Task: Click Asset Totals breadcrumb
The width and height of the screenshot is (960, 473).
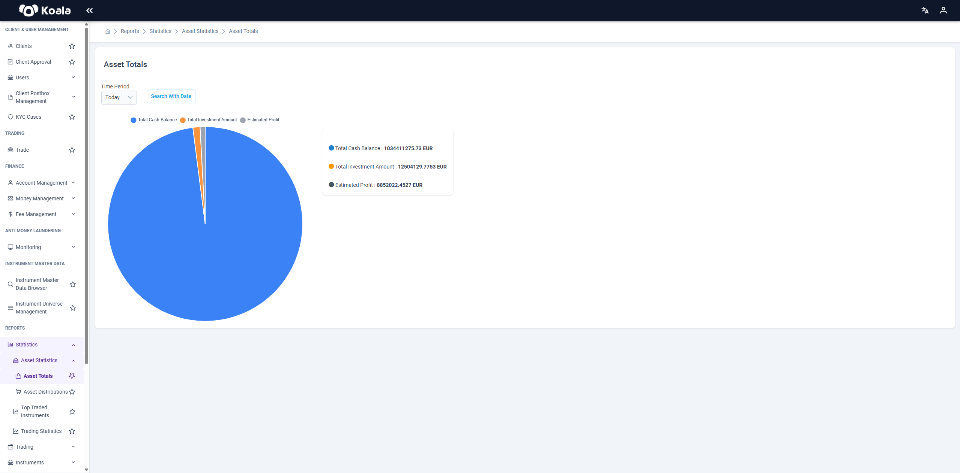Action: 243,31
